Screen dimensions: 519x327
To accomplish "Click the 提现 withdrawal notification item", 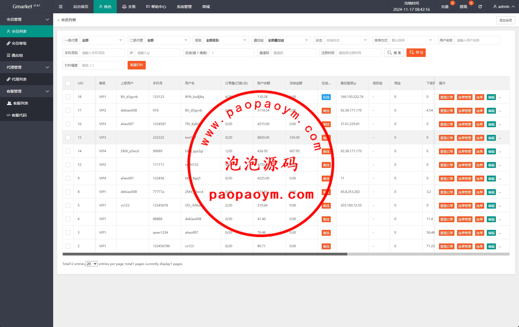I will [x=463, y=7].
